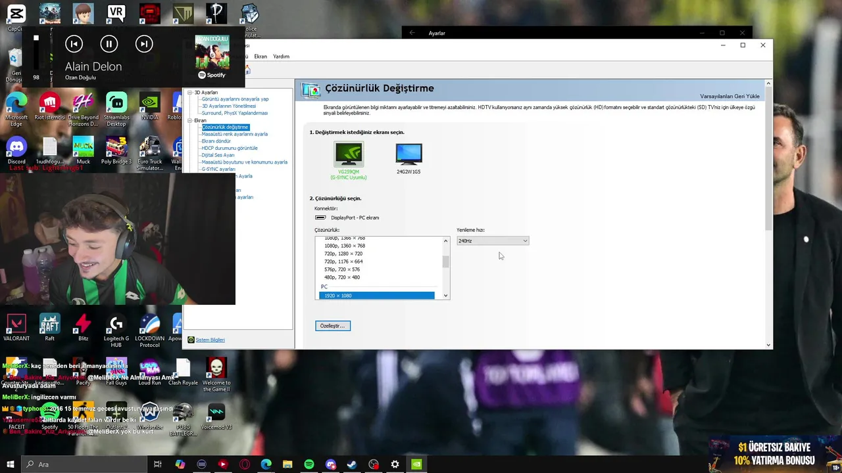Click resolution list scroll-down arrow
Screen dimensions: 842x473
tap(445, 296)
